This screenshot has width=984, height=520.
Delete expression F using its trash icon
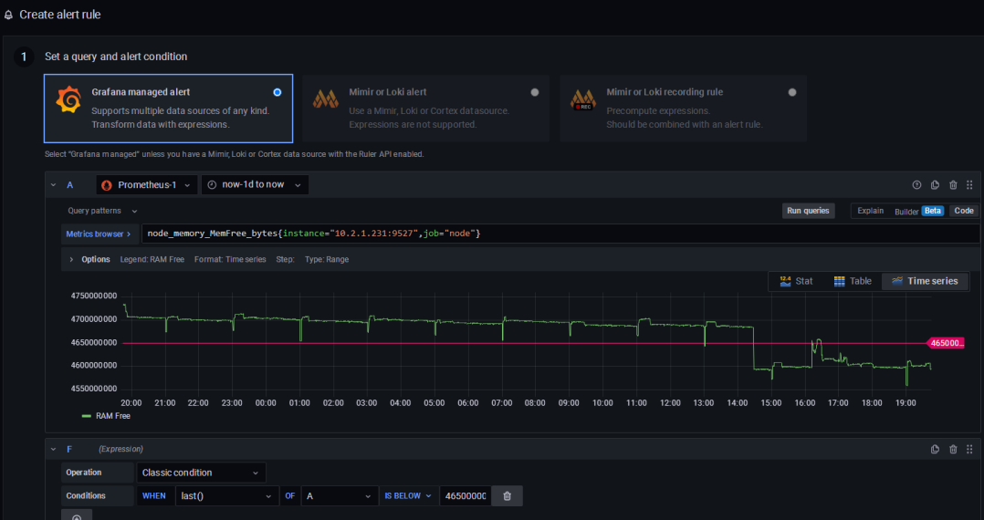[953, 449]
